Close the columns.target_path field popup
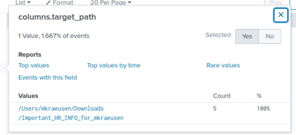Viewport: 296px width, 135px height. 281,15
